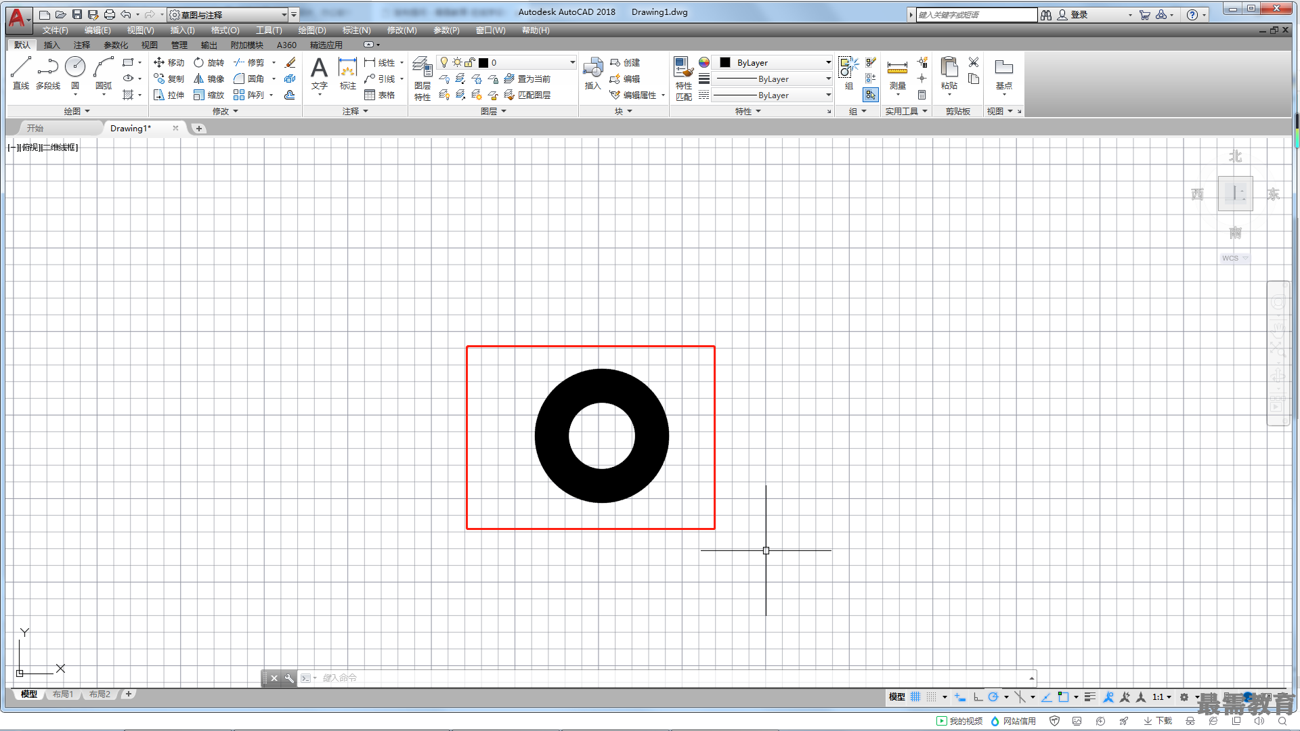This screenshot has width=1300, height=731.
Task: Switch to the 输出 ribbon tab
Action: pyautogui.click(x=209, y=45)
